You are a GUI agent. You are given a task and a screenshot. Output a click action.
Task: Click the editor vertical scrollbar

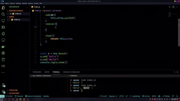(179, 33)
